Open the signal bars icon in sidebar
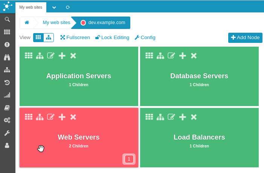The height and width of the screenshot is (173, 264). [x=7, y=95]
